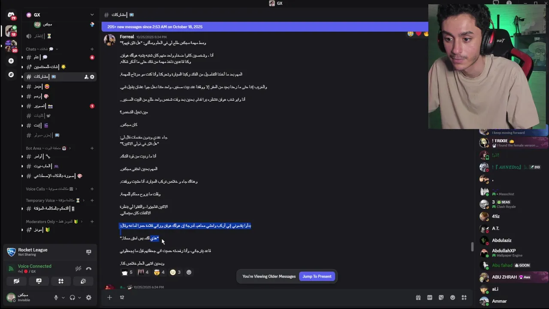Click Jump To Present button

(317, 276)
